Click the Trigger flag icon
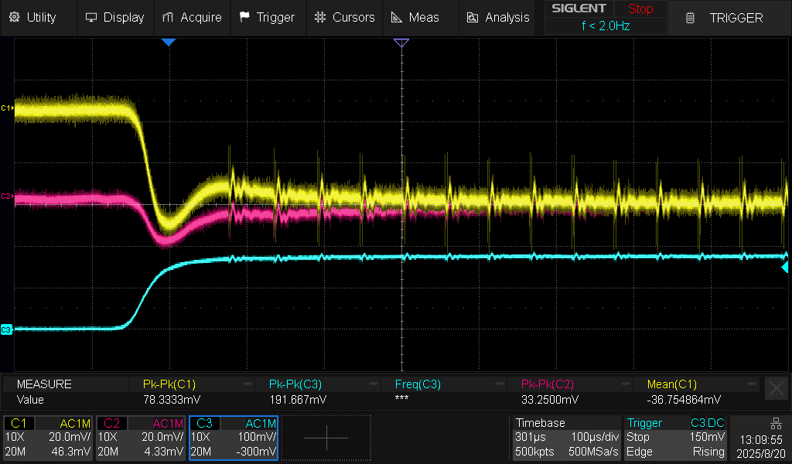Image resolution: width=792 pixels, height=464 pixels. [x=245, y=17]
